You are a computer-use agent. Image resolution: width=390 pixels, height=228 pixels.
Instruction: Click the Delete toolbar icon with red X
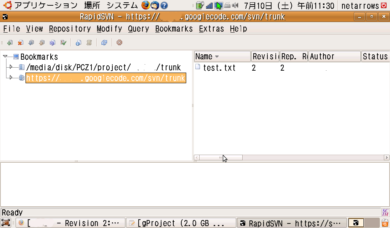pyautogui.click(x=21, y=43)
